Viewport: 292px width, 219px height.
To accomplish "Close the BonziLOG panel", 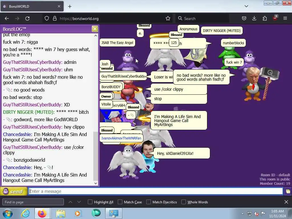I will click(95, 29).
